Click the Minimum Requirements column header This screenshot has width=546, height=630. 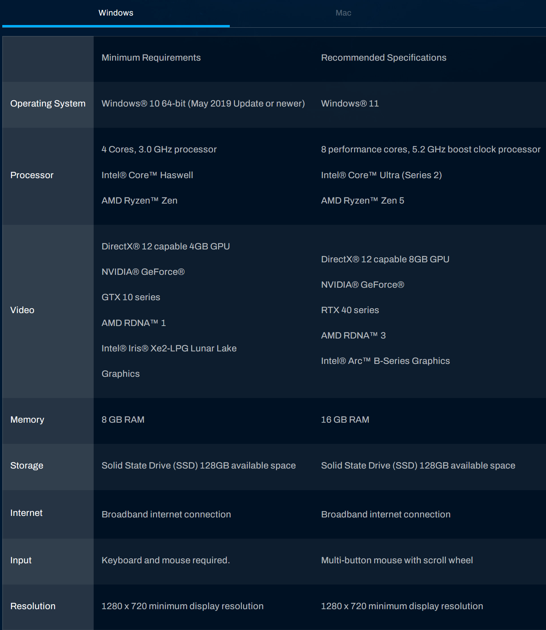[151, 58]
